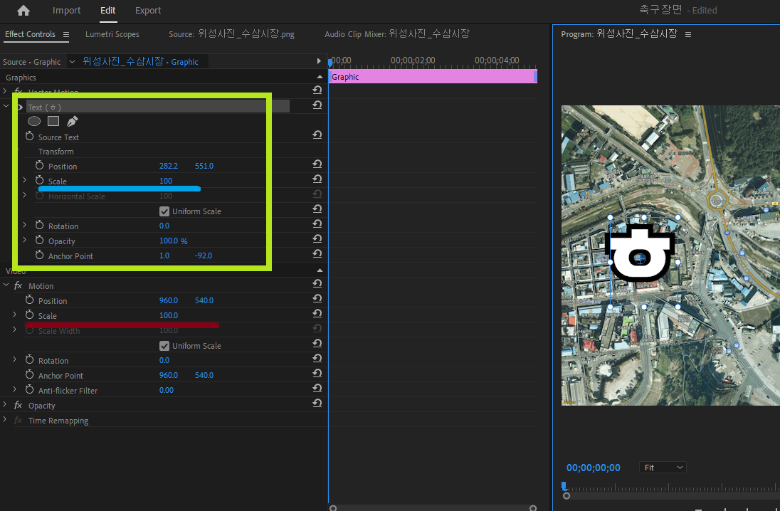Uncheck Uniform Scale under Motion
Screen dimensions: 780x511
pyautogui.click(x=164, y=346)
